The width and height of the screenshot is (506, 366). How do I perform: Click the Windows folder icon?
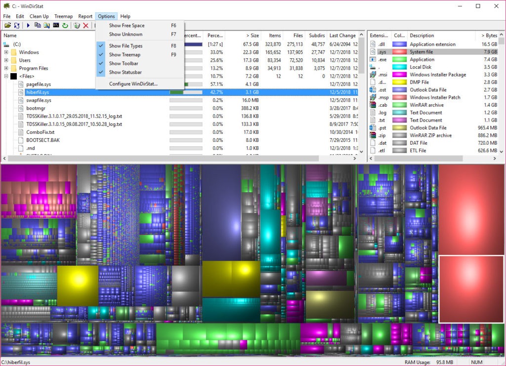pos(13,52)
